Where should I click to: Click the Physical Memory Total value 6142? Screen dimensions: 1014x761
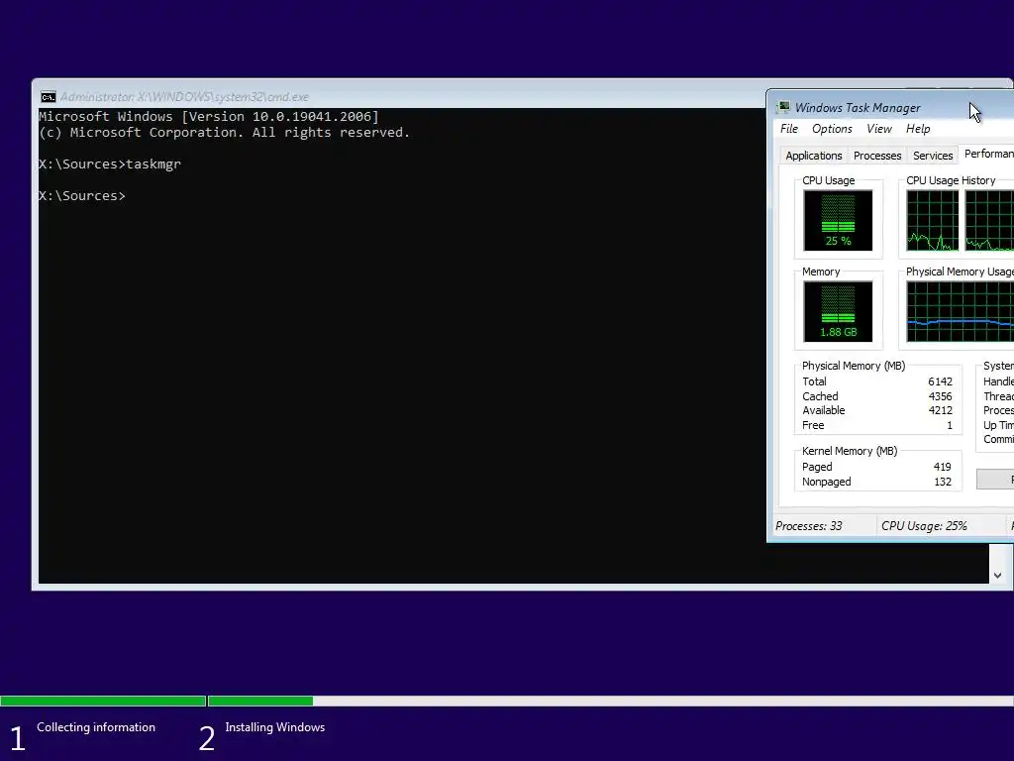coord(940,381)
